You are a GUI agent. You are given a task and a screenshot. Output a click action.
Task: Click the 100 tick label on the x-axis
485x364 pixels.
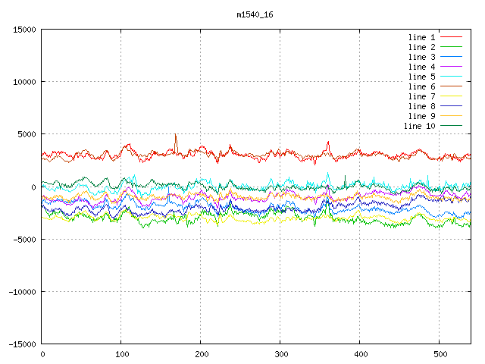[x=121, y=354]
